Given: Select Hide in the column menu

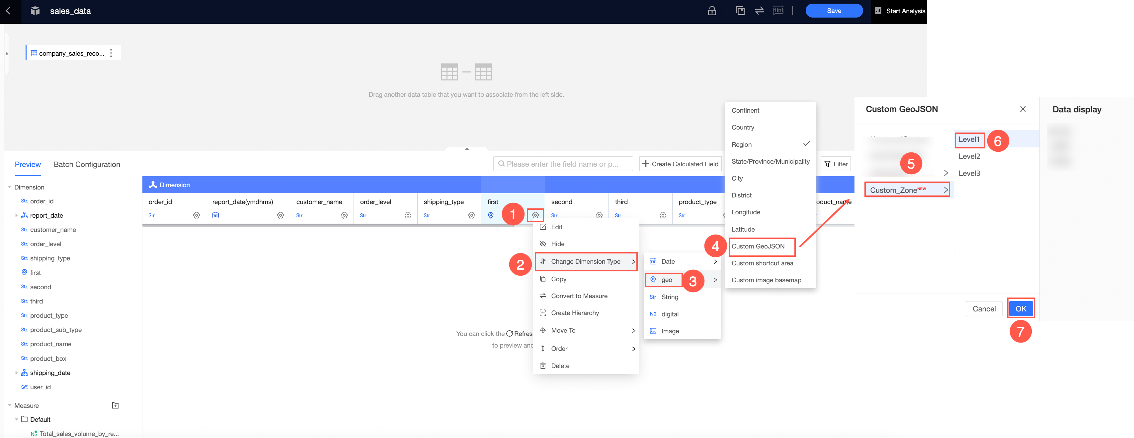Looking at the screenshot, I should (x=557, y=244).
